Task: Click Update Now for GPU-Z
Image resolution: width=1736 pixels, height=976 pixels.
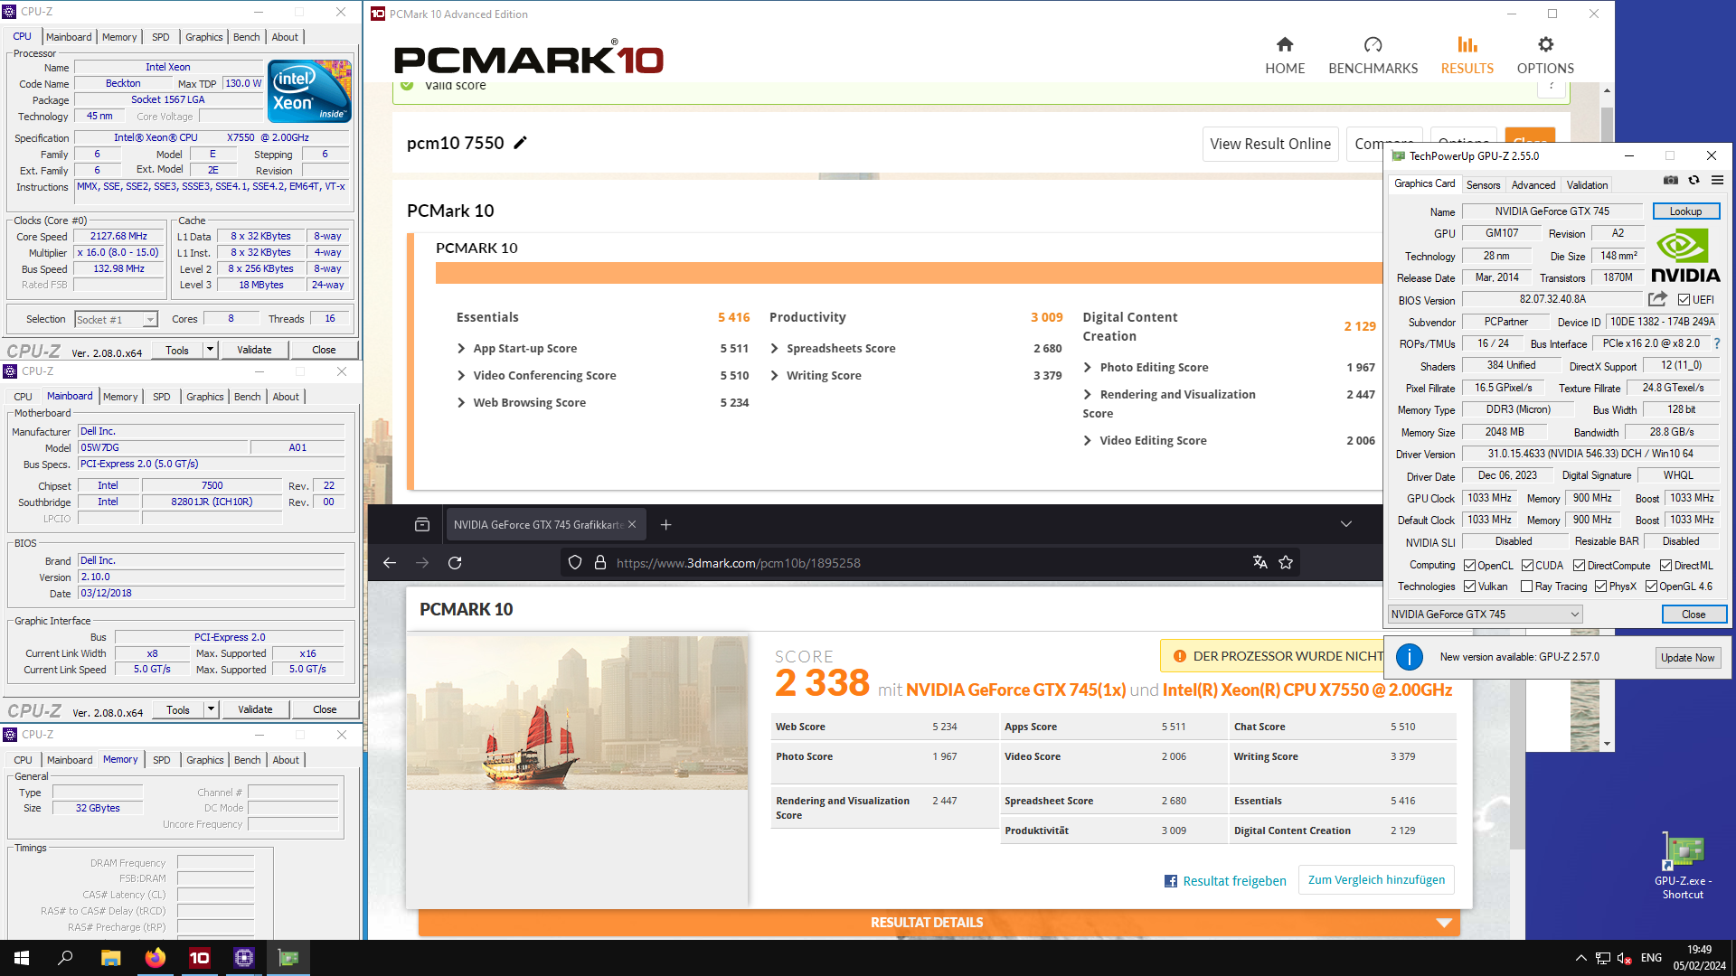Action: click(x=1687, y=657)
